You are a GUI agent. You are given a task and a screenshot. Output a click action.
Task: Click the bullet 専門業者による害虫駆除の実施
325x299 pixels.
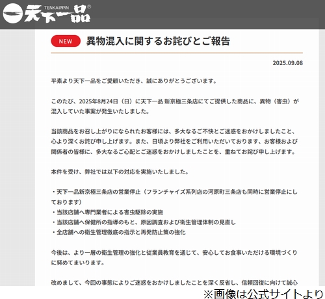107,212
